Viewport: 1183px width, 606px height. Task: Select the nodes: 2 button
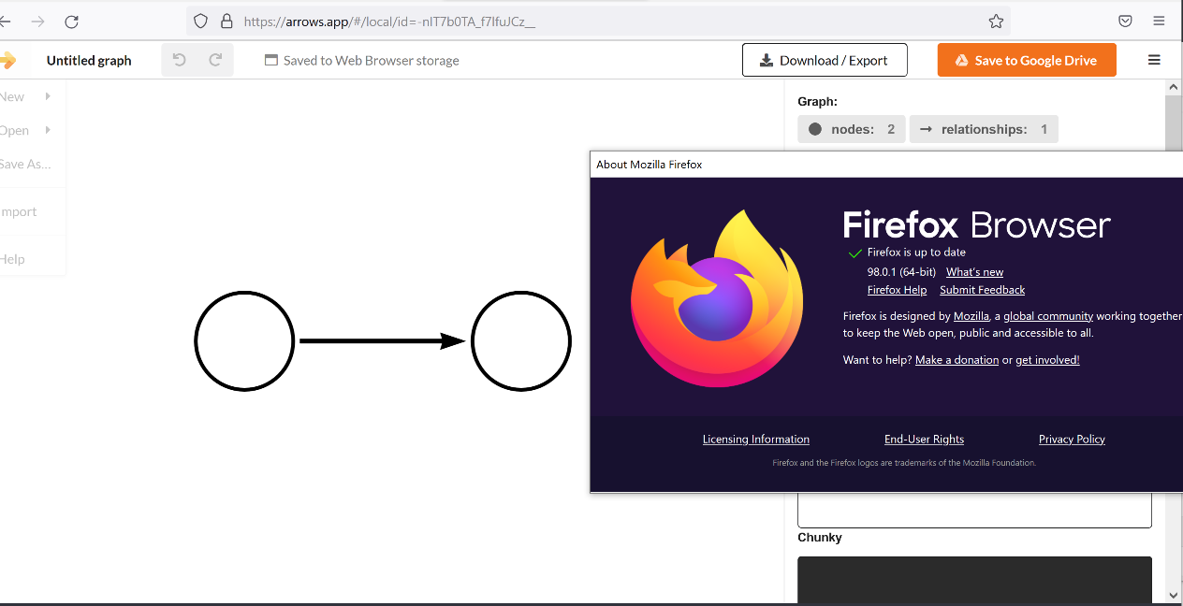(851, 129)
